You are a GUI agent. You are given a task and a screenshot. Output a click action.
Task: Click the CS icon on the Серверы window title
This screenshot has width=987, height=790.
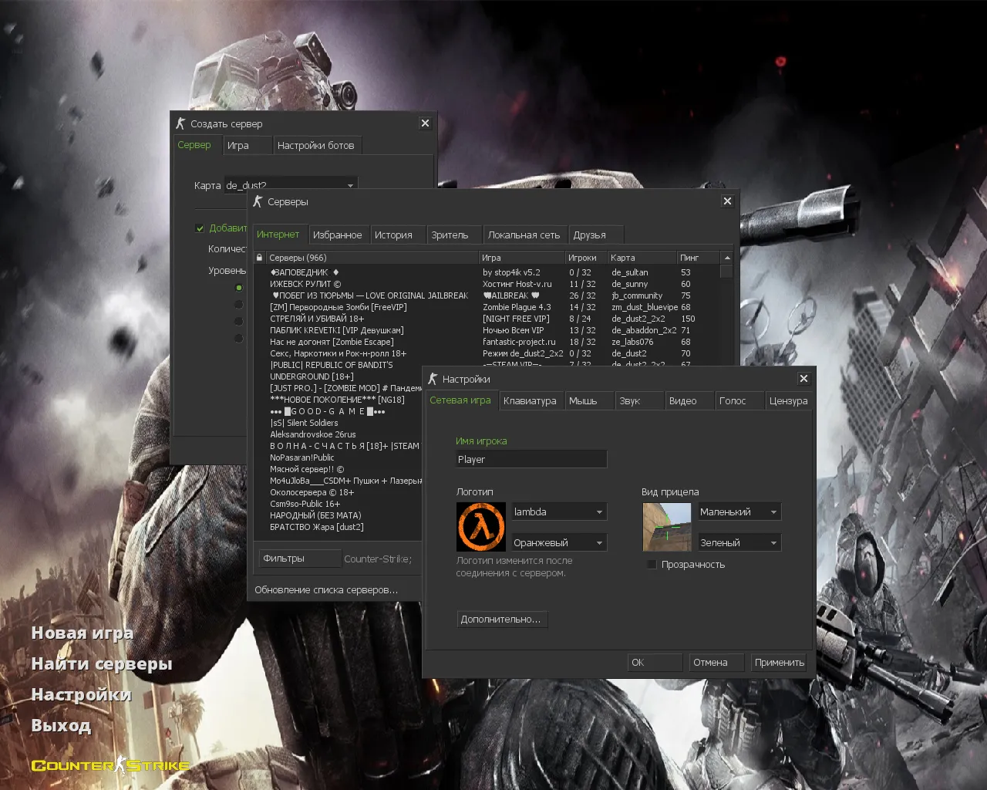click(257, 201)
